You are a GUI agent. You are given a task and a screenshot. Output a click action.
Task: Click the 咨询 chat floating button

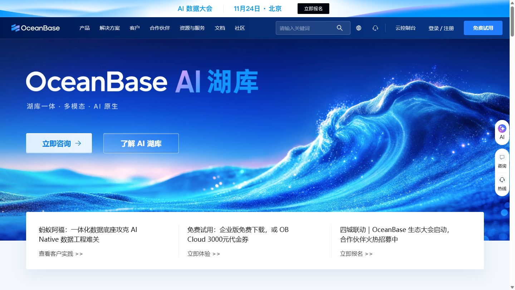(502, 161)
